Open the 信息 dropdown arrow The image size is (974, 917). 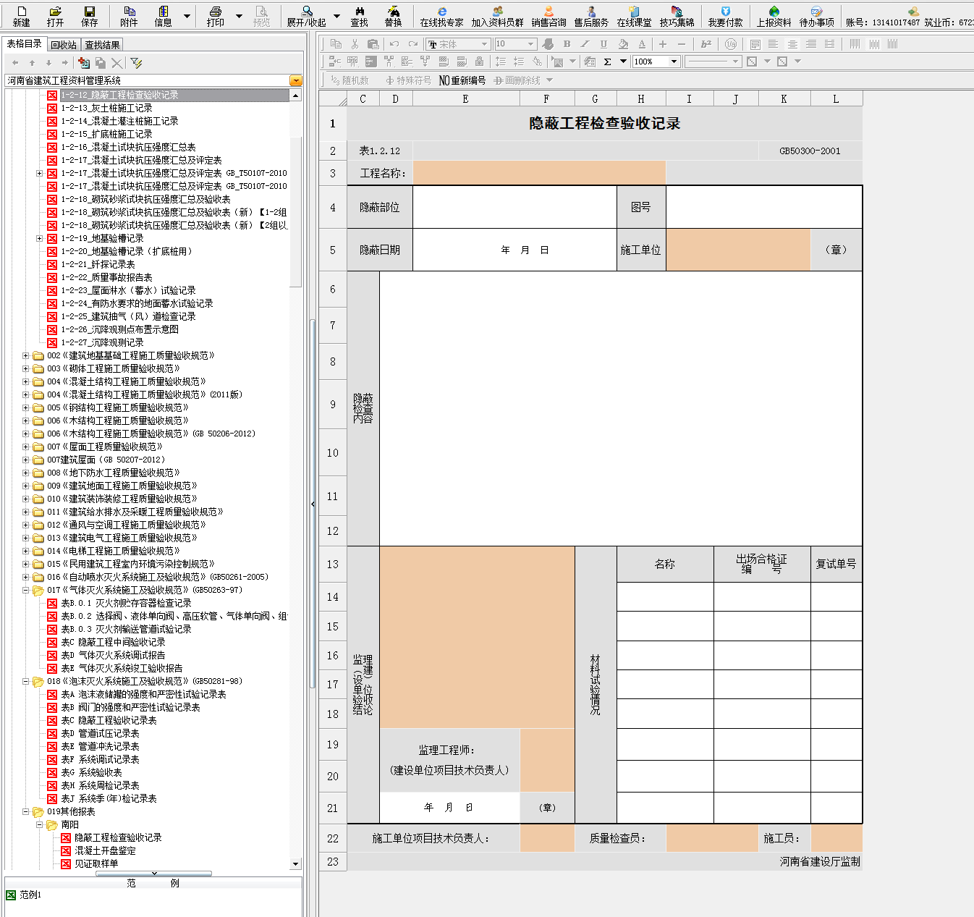pos(187,16)
